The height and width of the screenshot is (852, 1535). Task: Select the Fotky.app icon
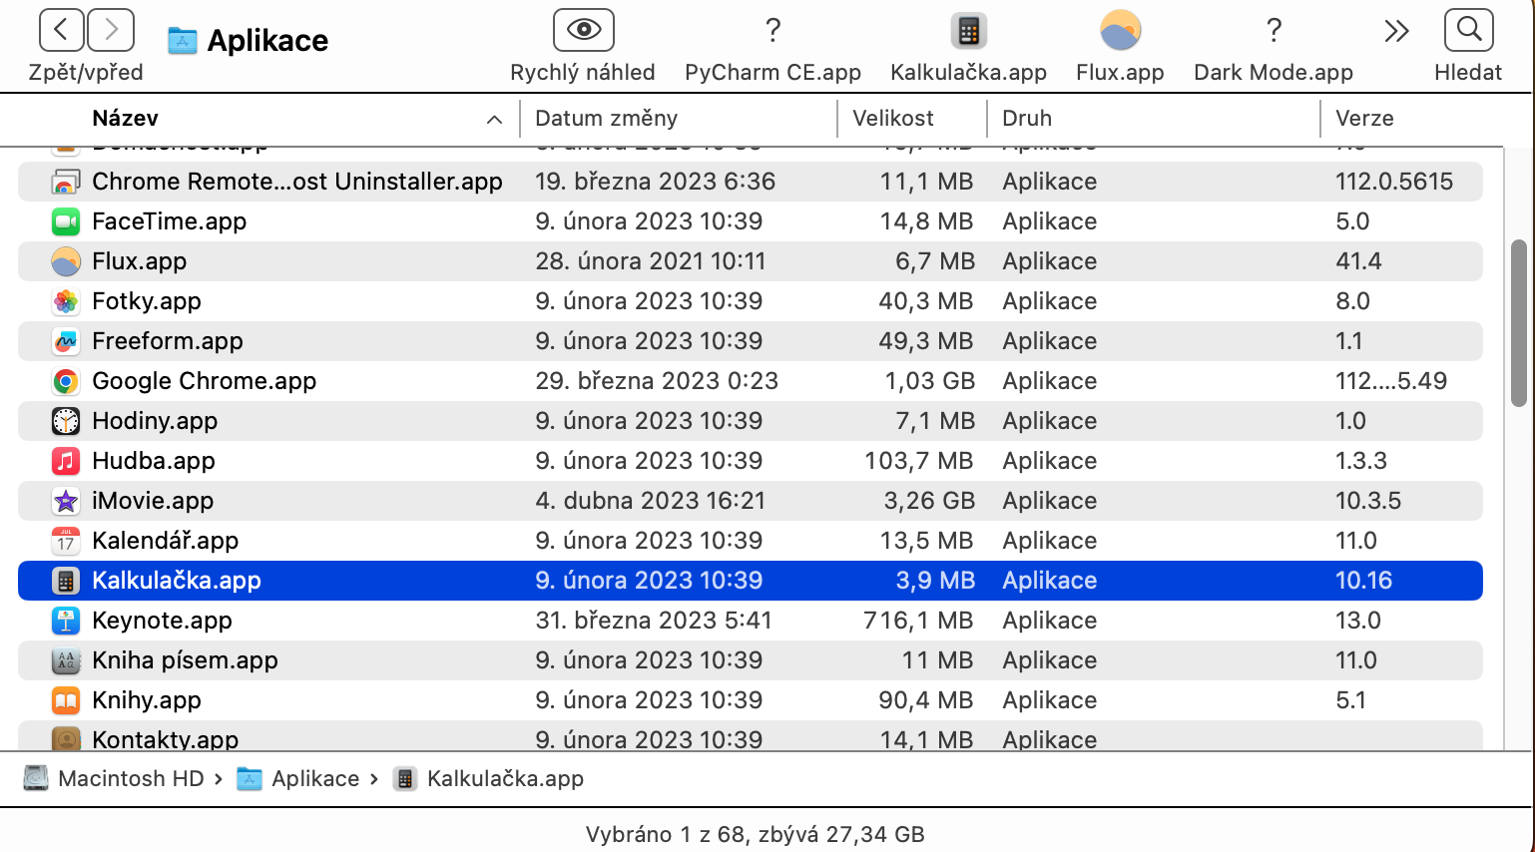[x=66, y=301]
